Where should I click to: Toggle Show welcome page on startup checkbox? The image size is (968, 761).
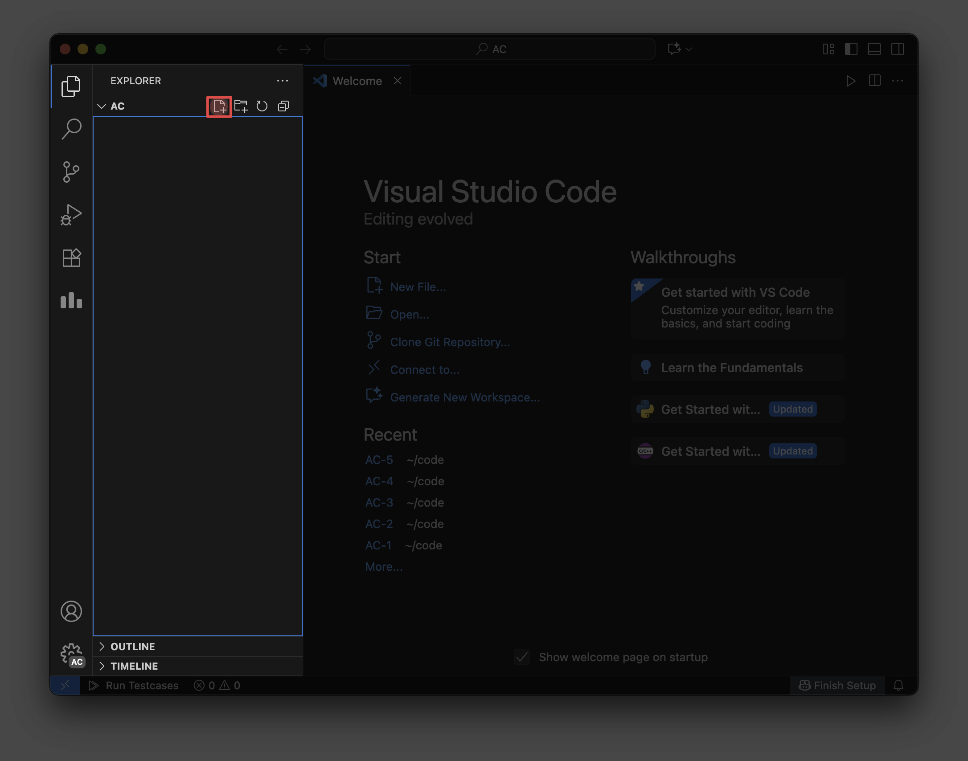[x=522, y=657]
